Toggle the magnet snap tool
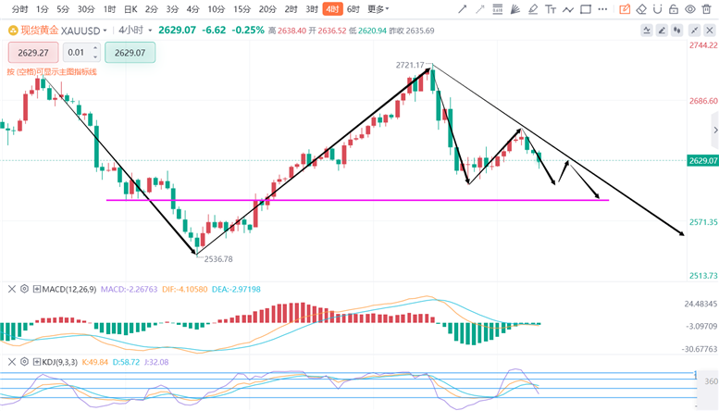This screenshot has width=719, height=411. [x=658, y=9]
